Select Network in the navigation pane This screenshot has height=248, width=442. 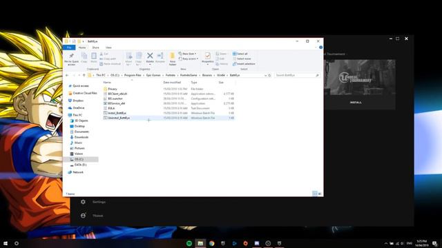(78, 172)
